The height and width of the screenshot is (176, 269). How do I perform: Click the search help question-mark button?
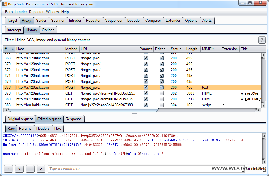click(x=8, y=169)
